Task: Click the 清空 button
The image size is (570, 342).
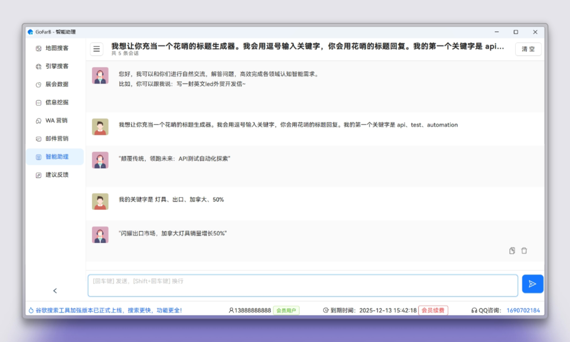Action: (528, 49)
